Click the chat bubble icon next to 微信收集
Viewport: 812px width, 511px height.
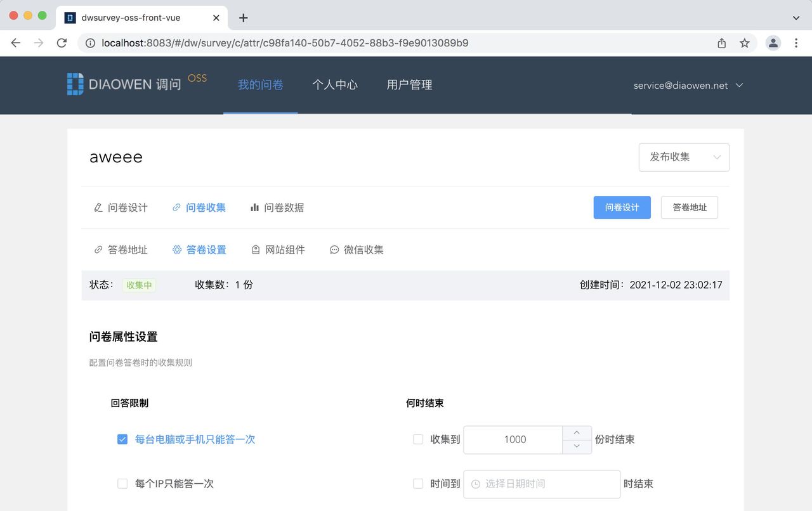[x=334, y=249]
